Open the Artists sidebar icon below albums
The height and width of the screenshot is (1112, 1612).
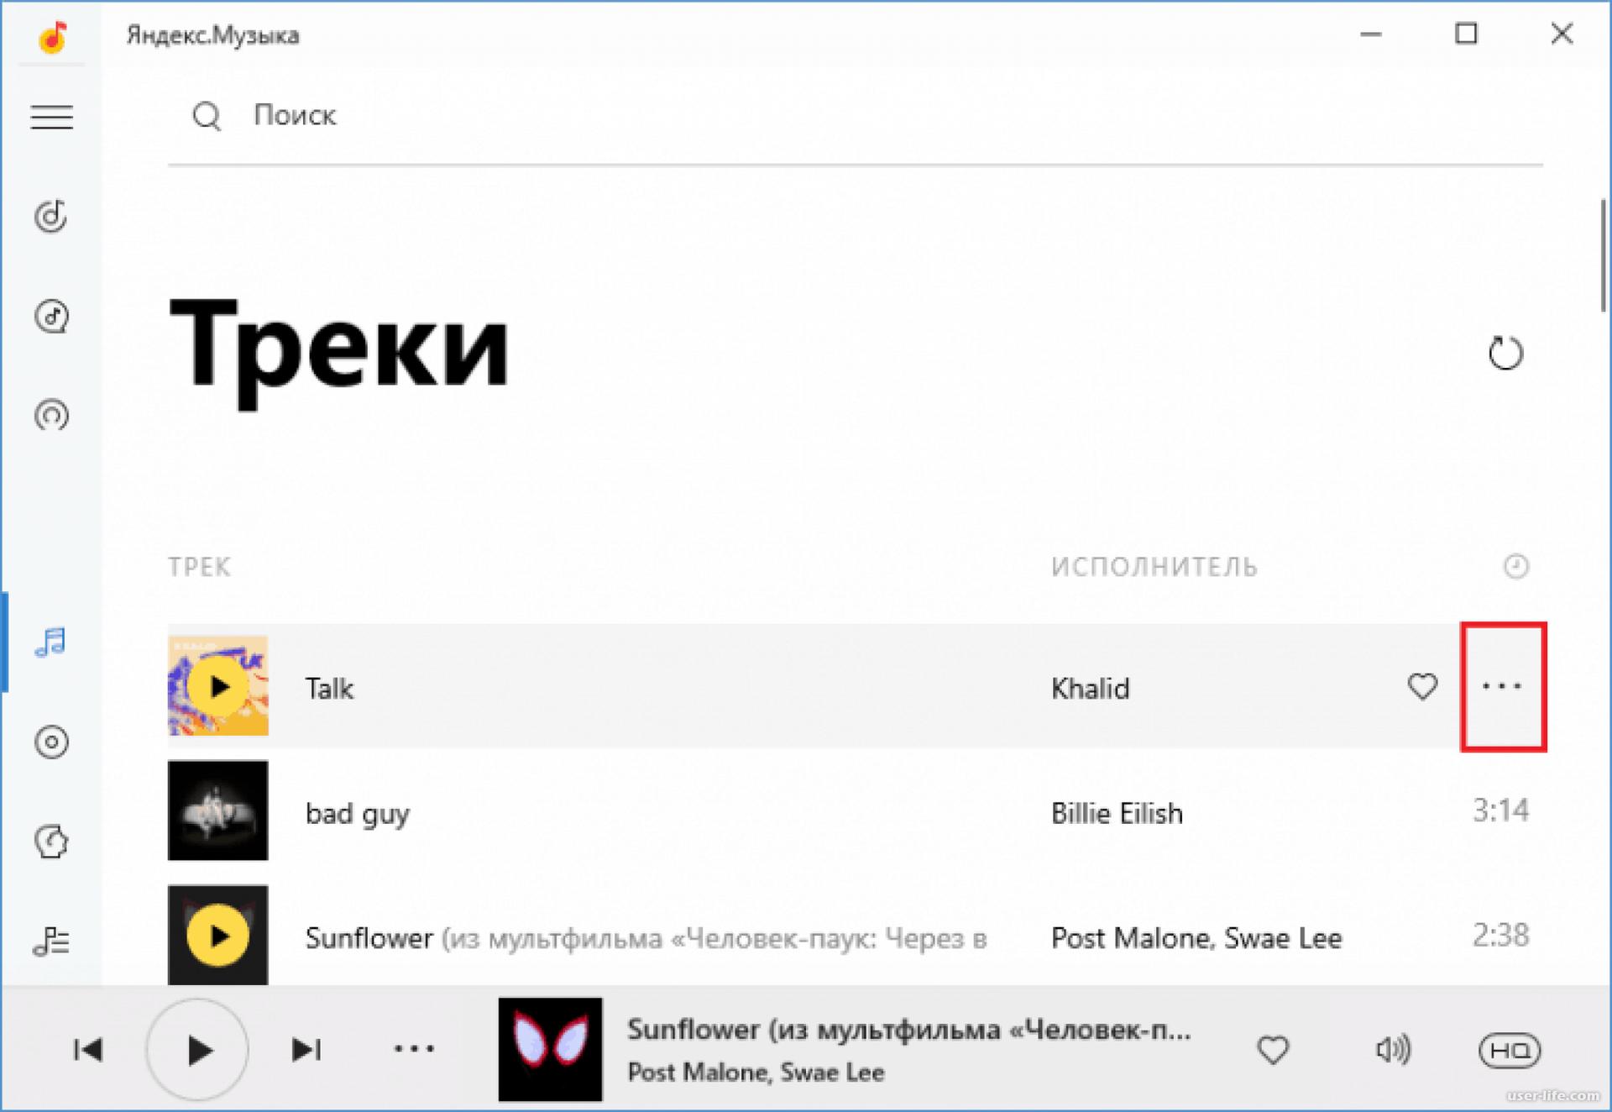[51, 842]
